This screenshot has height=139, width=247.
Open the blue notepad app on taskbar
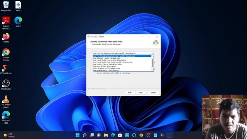coord(155,135)
